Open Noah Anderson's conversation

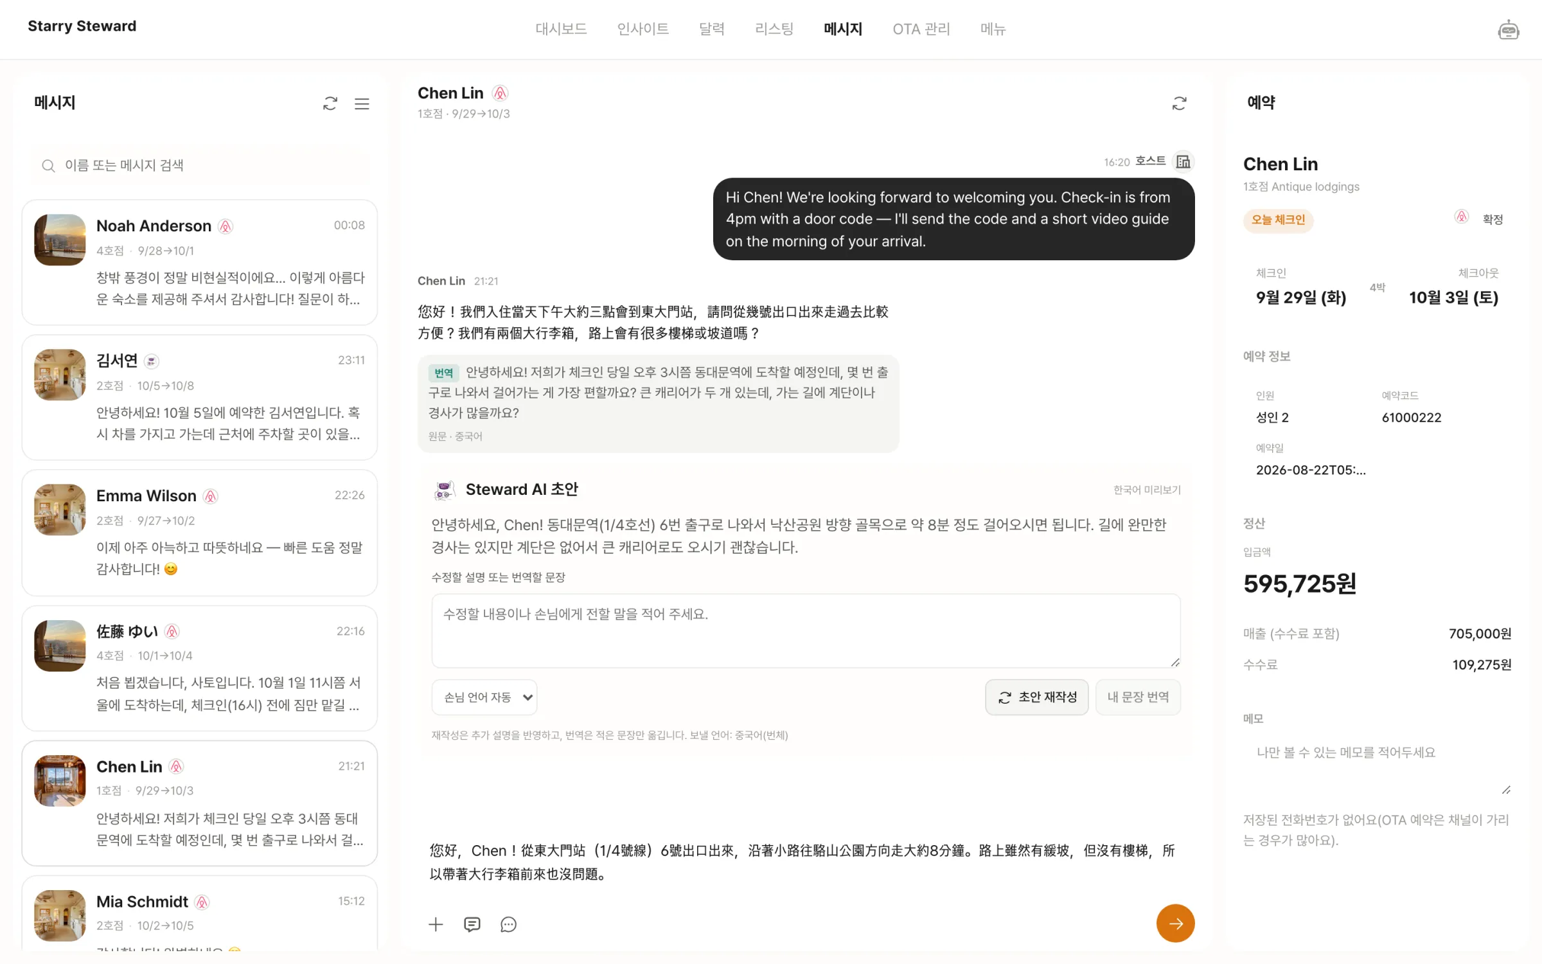point(200,262)
